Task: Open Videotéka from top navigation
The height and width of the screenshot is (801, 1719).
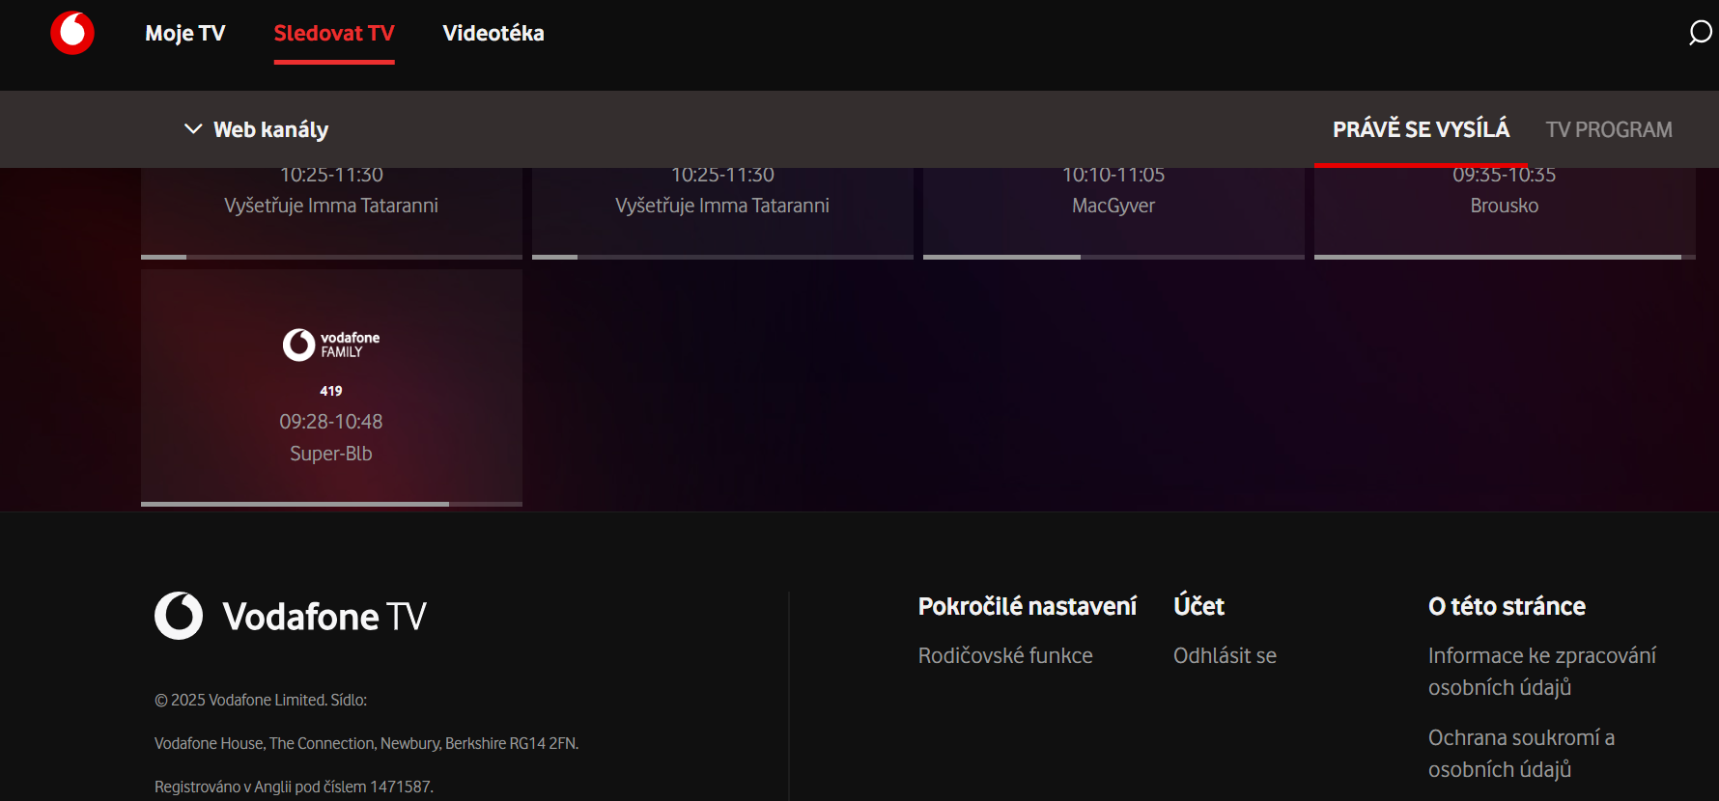Action: pyautogui.click(x=493, y=33)
